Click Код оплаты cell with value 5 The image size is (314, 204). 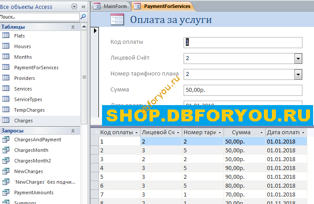(120, 177)
